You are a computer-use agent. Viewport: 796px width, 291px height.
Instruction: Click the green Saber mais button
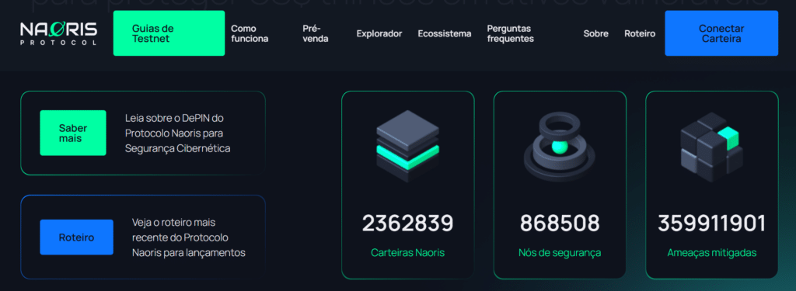coord(73,133)
